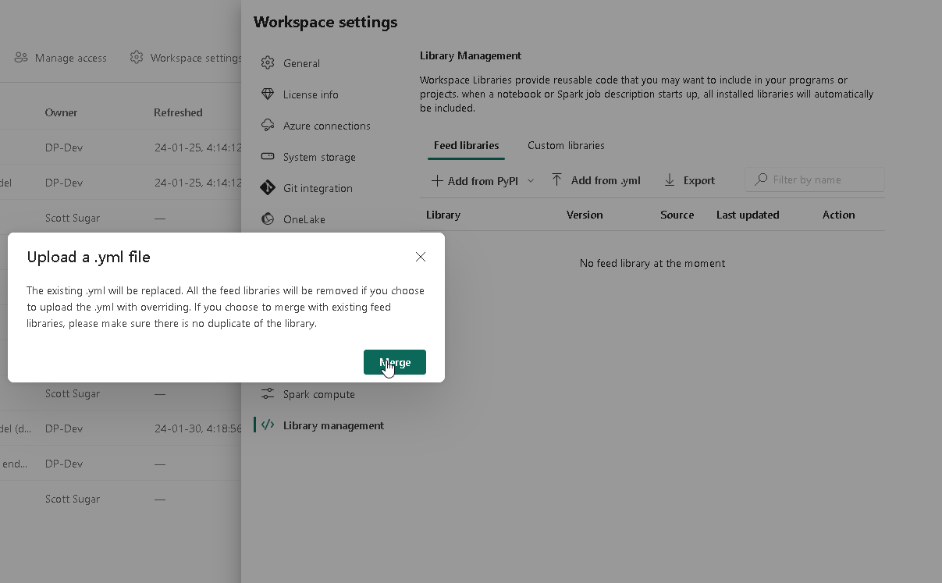Select the Git integration sidebar icon
This screenshot has height=583, width=942.
tap(268, 188)
